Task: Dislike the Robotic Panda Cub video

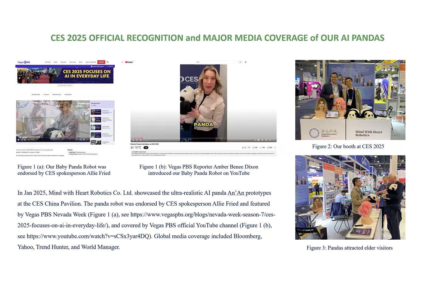Action: pos(249,147)
